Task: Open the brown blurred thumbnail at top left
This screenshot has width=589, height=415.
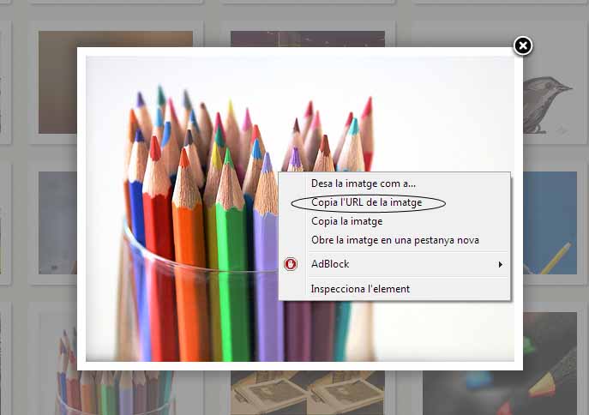Action: (x=58, y=82)
